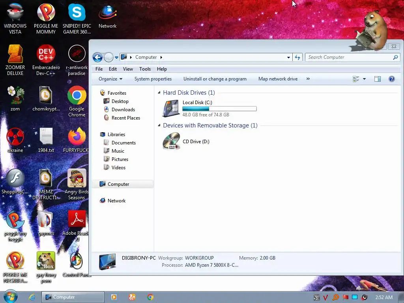Select the peggle my heggle desktop icon
Screen dimensions: 404x303
15,226
